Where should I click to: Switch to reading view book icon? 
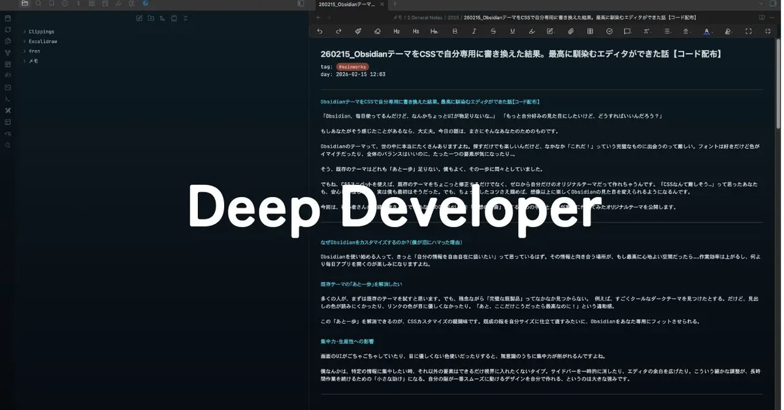pyautogui.click(x=762, y=17)
